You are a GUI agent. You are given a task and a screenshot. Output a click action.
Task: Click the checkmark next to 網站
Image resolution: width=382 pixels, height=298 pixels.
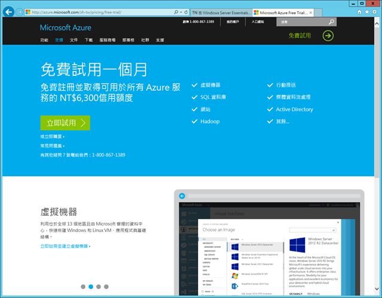click(x=195, y=109)
